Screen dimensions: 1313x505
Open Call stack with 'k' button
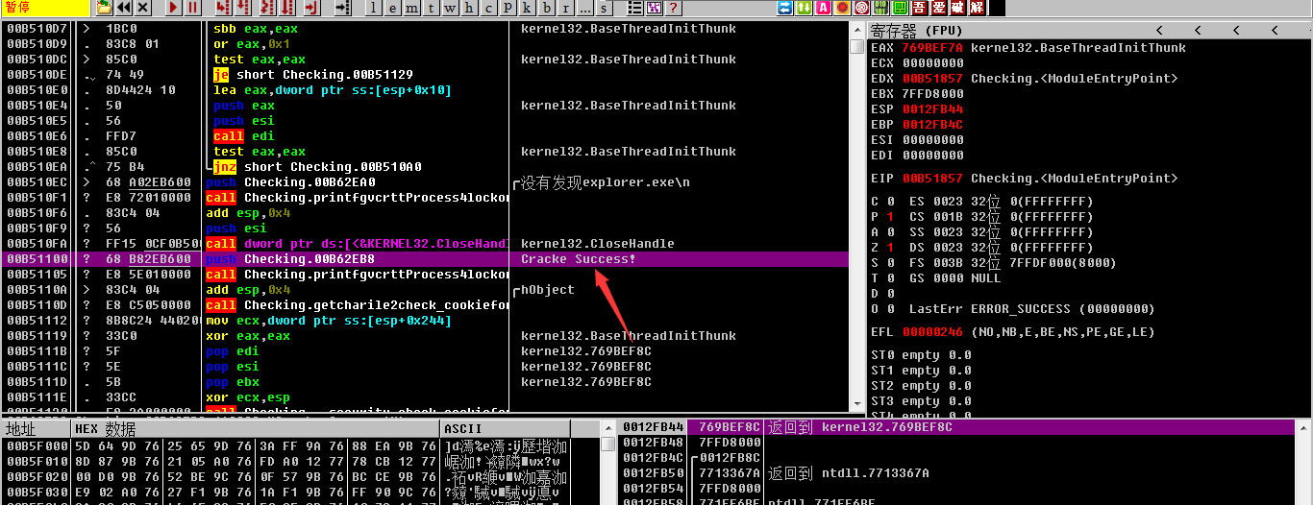tap(527, 8)
